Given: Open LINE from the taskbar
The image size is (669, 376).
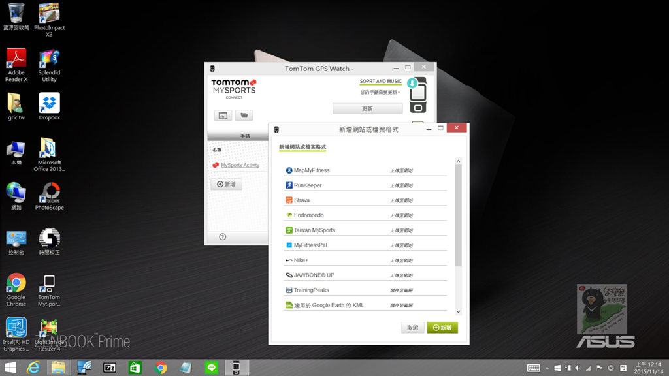Looking at the screenshot, I should coord(211,368).
